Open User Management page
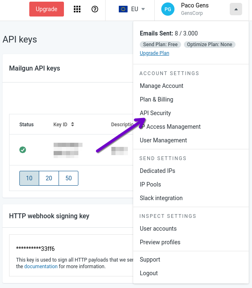252x288 pixels. tap(163, 140)
